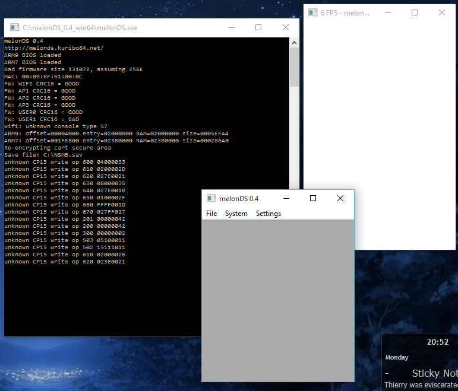458x391 pixels.
Task: Click the 20:52 clock on the widget
Action: click(437, 342)
